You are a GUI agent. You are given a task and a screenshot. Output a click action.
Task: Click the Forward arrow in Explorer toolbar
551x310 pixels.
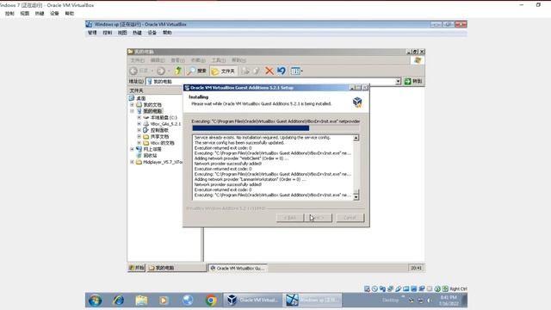[161, 71]
